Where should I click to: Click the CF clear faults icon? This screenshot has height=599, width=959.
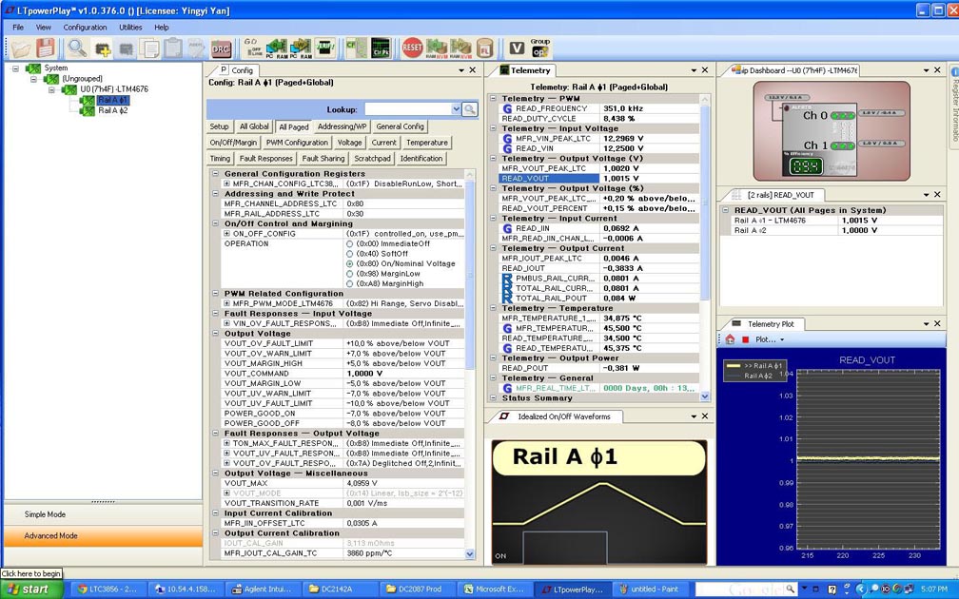pyautogui.click(x=356, y=48)
